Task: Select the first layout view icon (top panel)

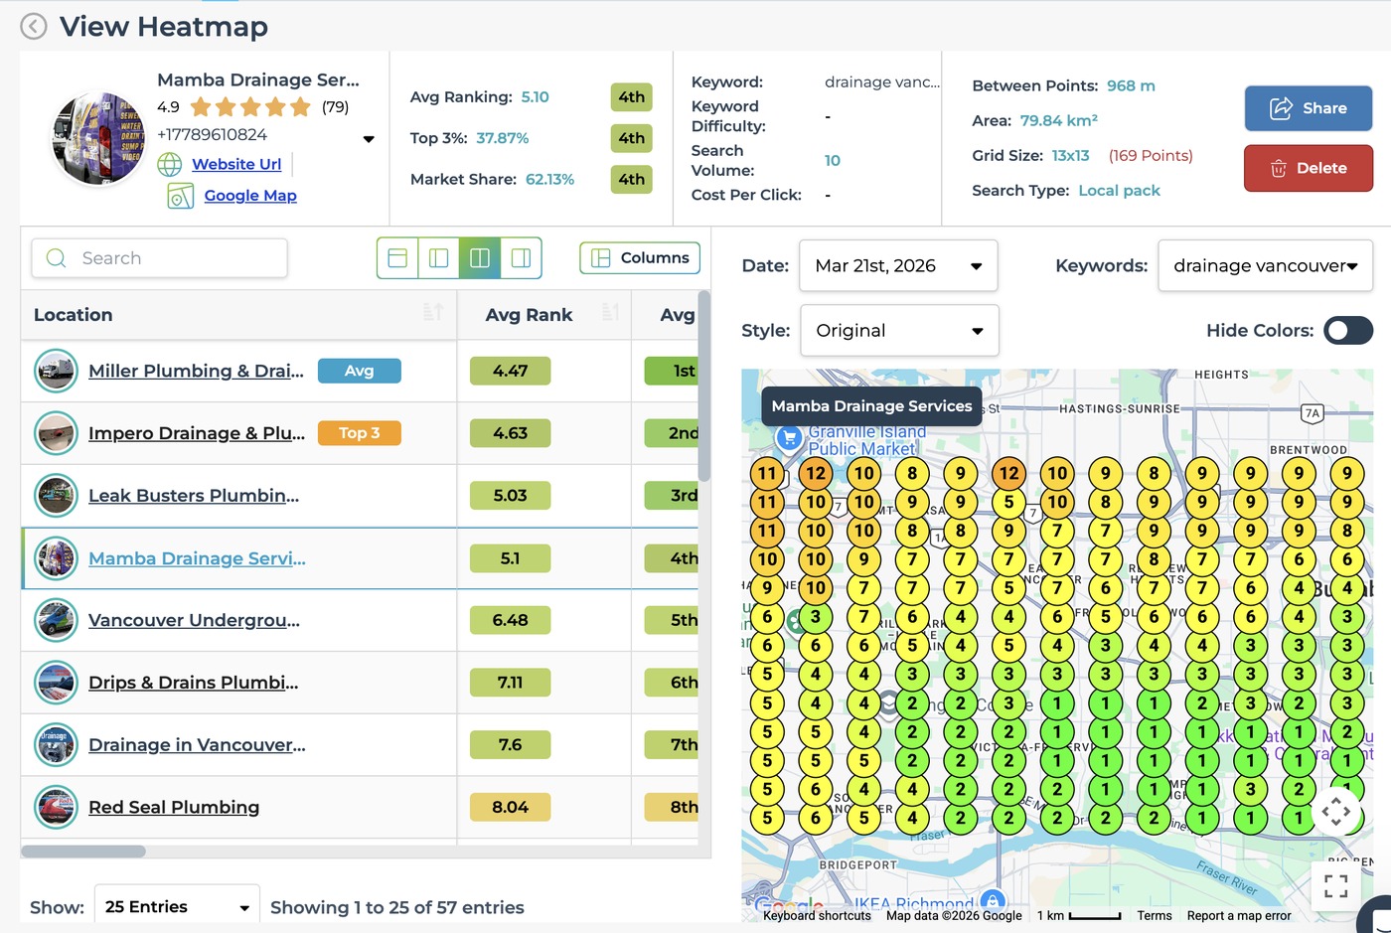Action: pos(397,258)
